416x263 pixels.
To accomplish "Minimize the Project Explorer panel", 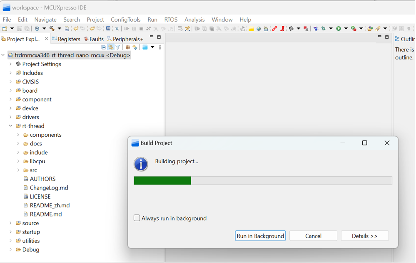I will coord(152,36).
